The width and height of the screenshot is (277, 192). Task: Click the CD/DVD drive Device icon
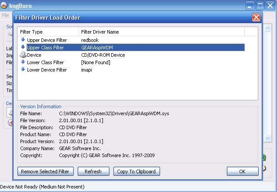tap(23, 55)
